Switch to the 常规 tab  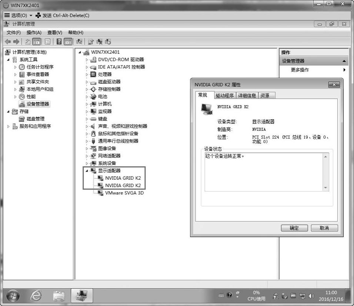[x=204, y=95]
